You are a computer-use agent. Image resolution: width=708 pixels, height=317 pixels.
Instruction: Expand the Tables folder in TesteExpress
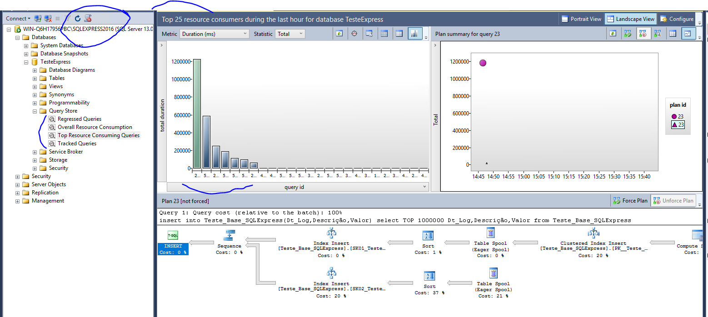(35, 78)
